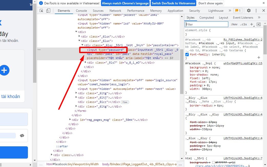Click the element.style rule block

tap(224, 32)
